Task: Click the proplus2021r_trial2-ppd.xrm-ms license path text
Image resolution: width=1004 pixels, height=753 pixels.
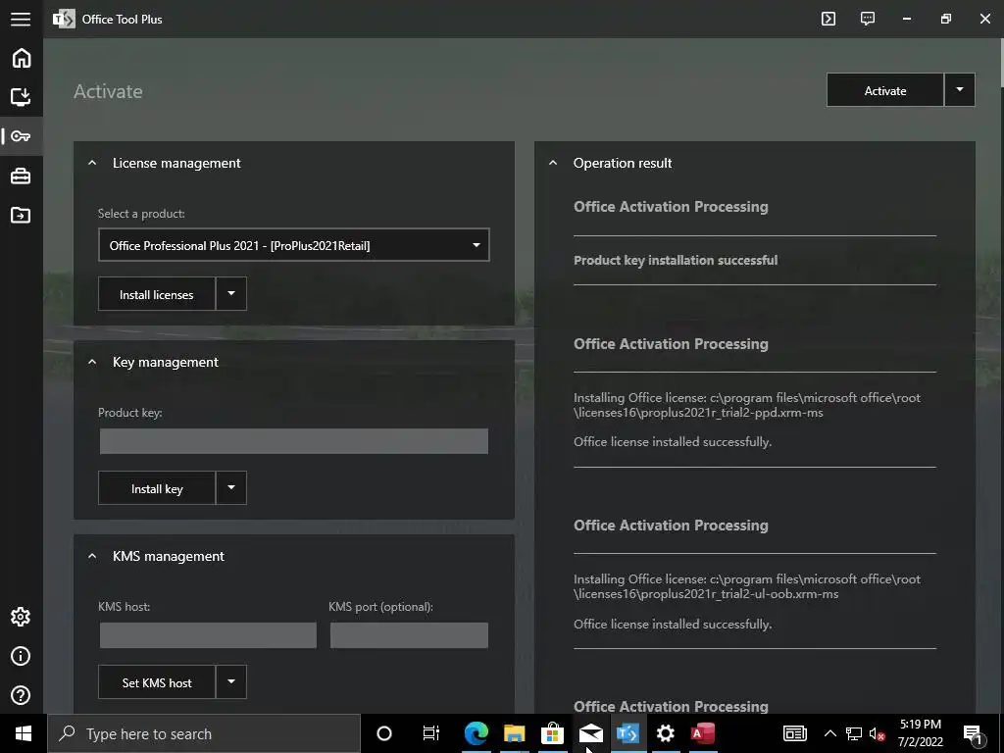Action: [746, 405]
